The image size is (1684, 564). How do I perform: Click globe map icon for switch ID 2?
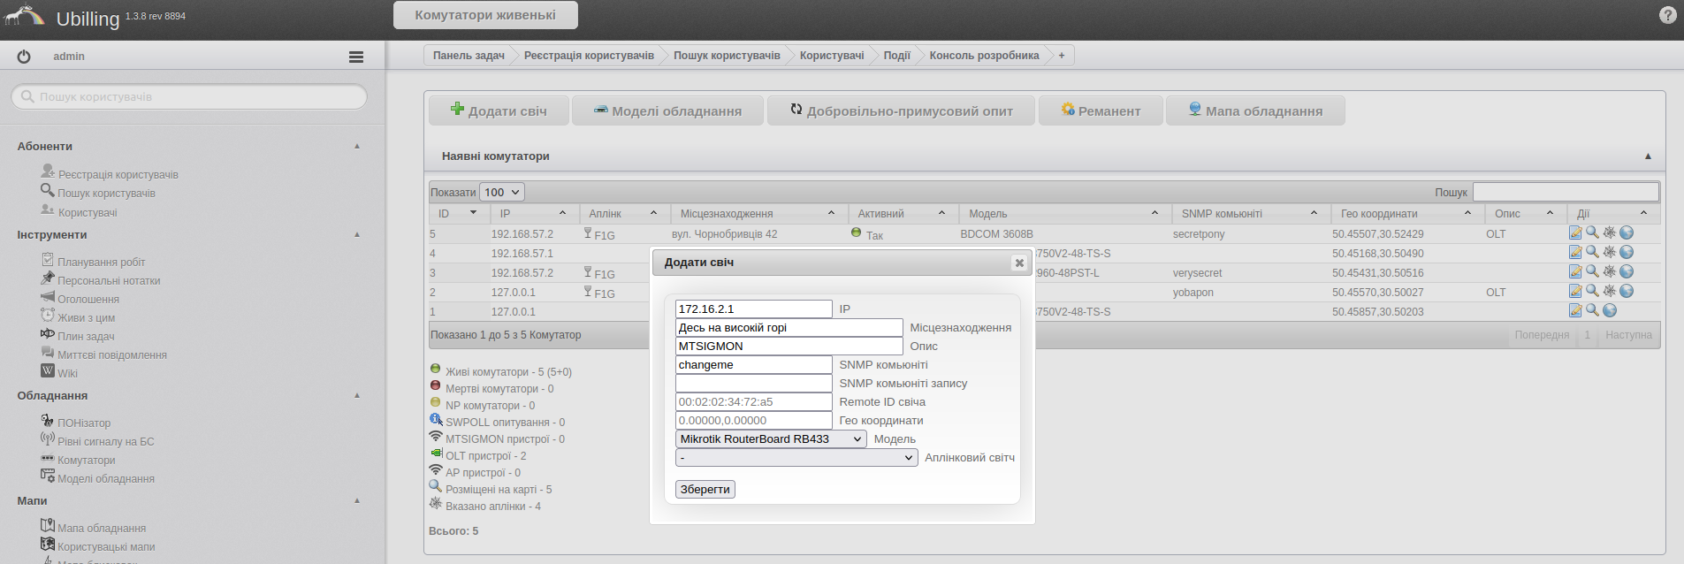[x=1627, y=291]
